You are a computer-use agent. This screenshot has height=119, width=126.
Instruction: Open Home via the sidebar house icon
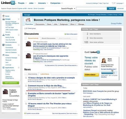pyautogui.click(x=4, y=16)
